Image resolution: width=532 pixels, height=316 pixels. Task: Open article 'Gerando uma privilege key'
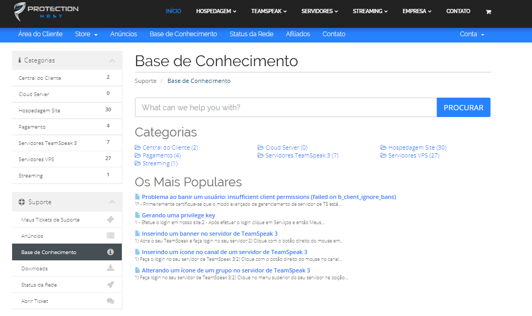point(179,215)
